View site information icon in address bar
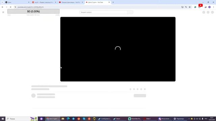Screen dimensions: 216x121 (x=15, y=7)
